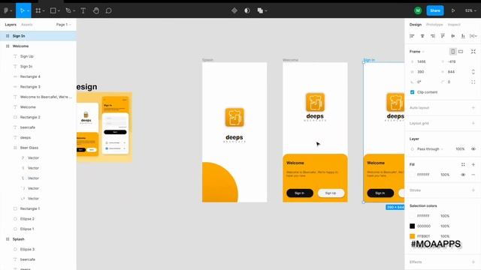Select the Rectangle shape tool
The image size is (481, 270).
pos(53,10)
